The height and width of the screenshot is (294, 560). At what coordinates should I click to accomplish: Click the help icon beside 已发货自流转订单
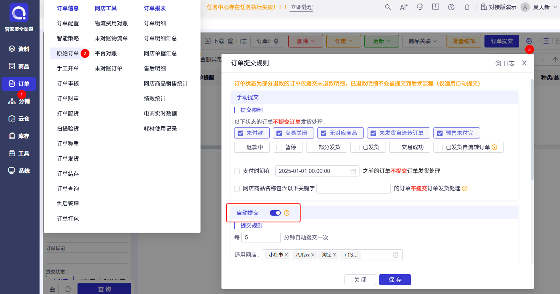(x=494, y=147)
